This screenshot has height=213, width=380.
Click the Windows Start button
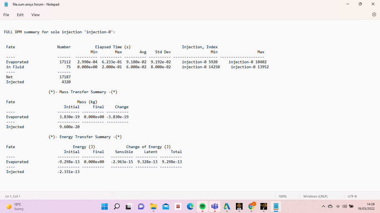(104, 206)
